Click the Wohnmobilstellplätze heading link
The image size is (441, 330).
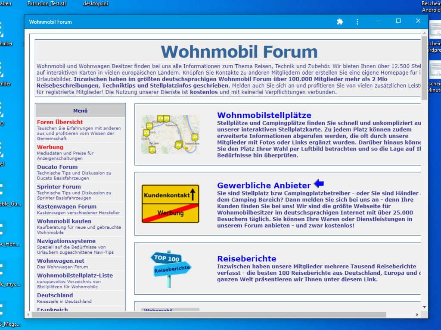coord(264,115)
